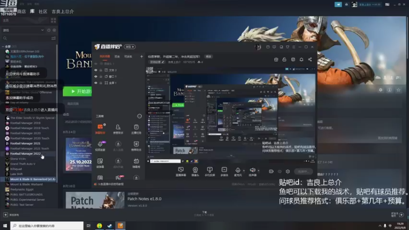The image size is (409, 230).
Task: Open the Patch Notes e1.8.0 thumbnail
Action: click(x=95, y=200)
